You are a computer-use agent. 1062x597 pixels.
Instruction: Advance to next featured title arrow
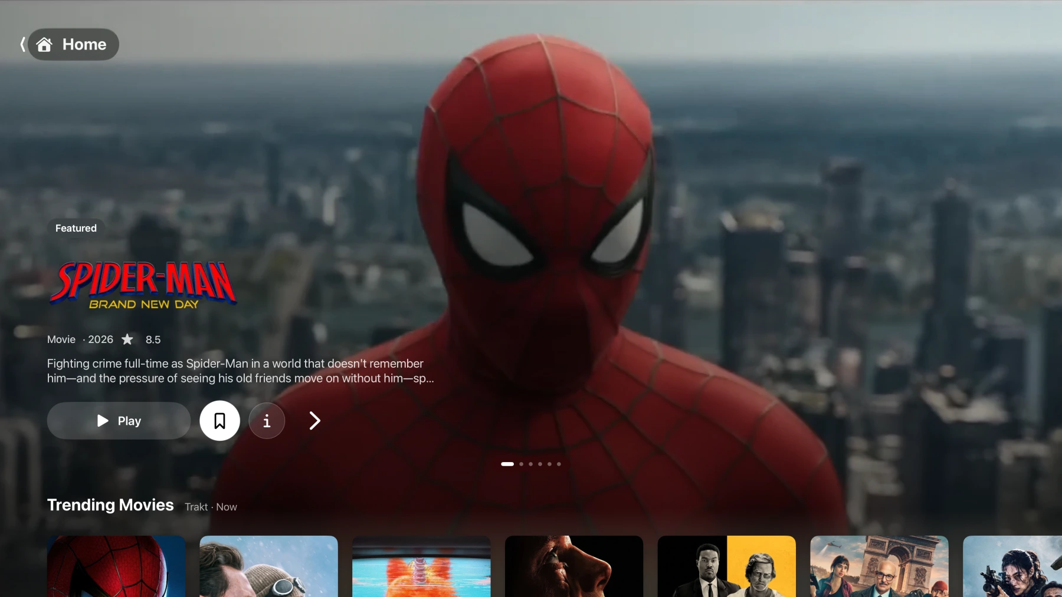pyautogui.click(x=314, y=421)
